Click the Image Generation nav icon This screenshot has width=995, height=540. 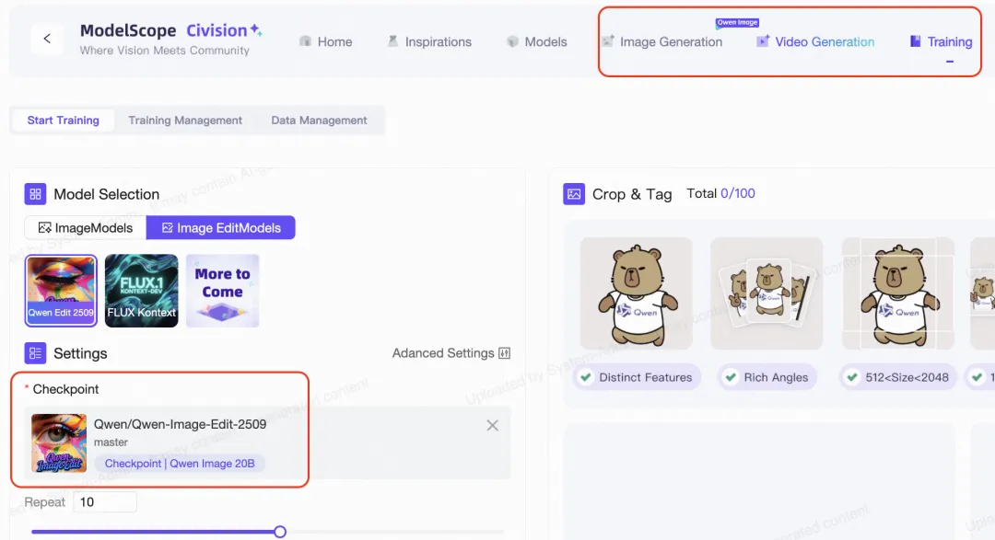click(x=608, y=41)
